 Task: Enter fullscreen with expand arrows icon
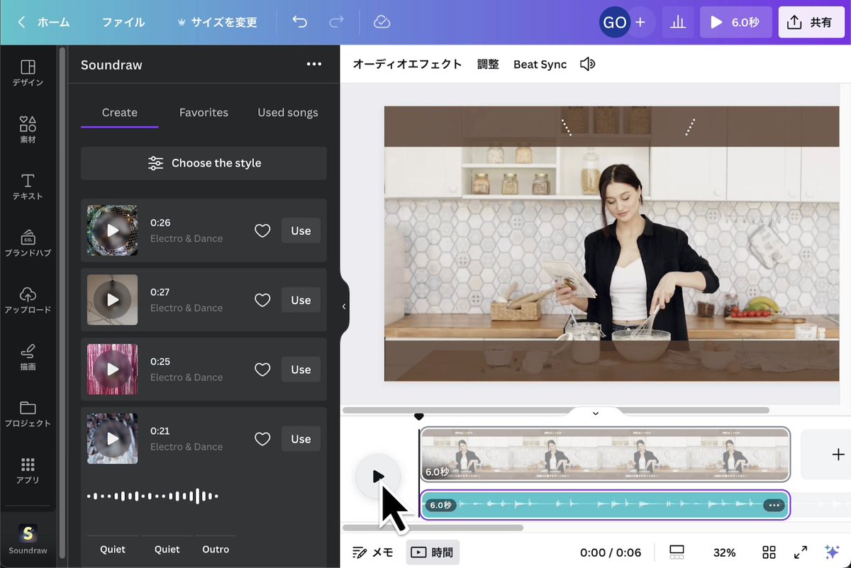(x=801, y=552)
